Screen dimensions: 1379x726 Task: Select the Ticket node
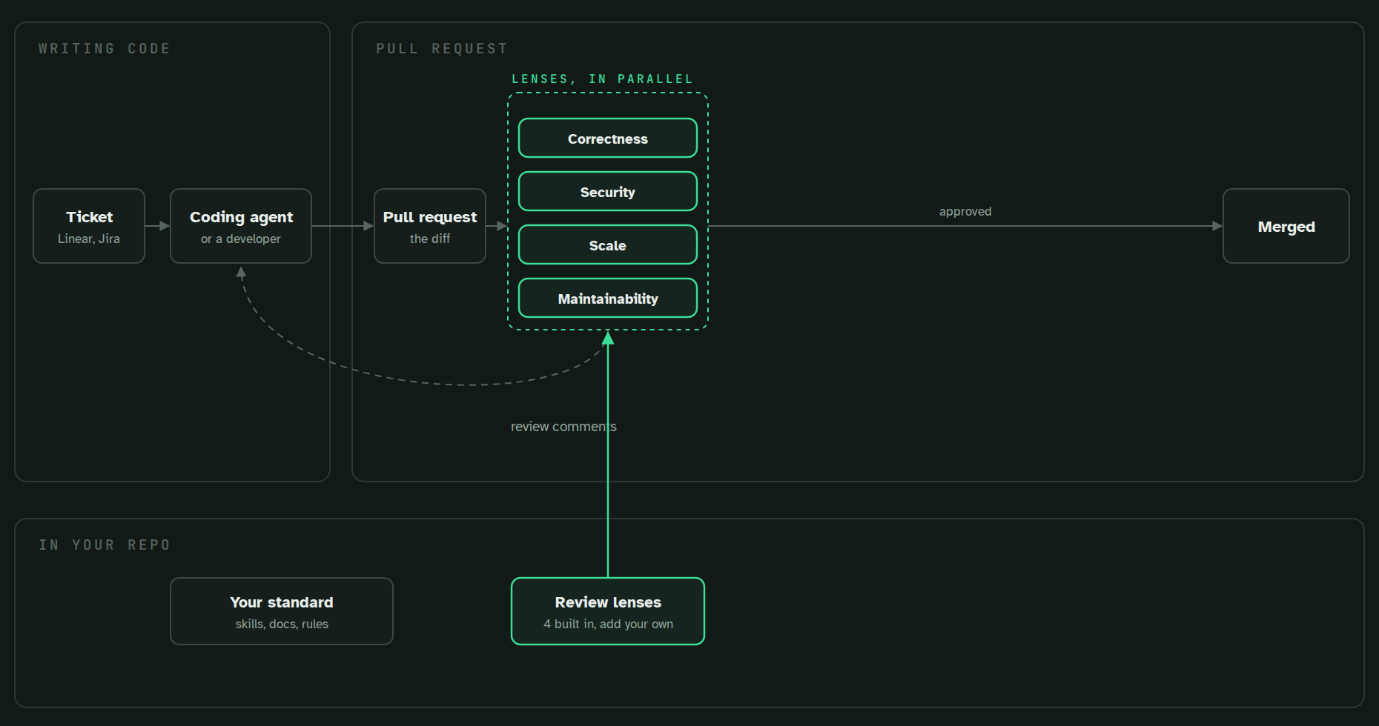click(89, 226)
